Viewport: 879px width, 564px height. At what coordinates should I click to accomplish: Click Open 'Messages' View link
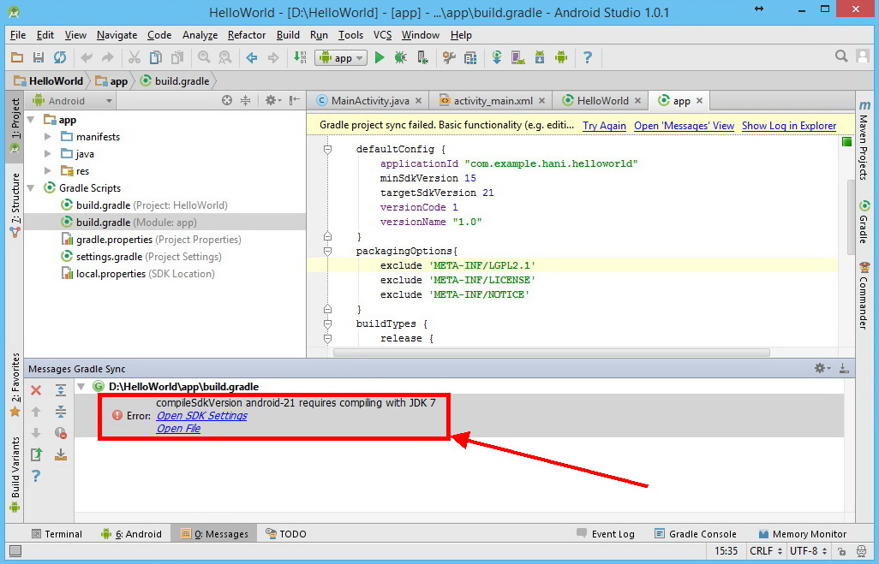pos(684,126)
